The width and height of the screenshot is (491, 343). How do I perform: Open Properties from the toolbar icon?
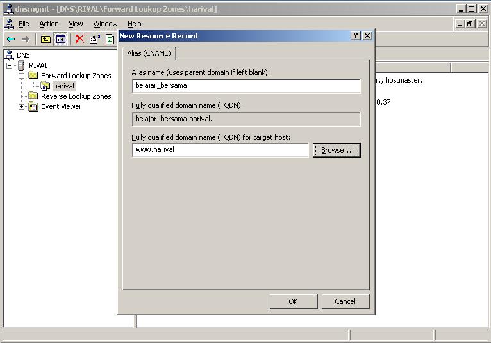tap(95, 39)
